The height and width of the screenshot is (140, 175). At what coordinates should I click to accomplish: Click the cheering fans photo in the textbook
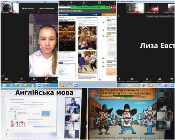(x=87, y=38)
